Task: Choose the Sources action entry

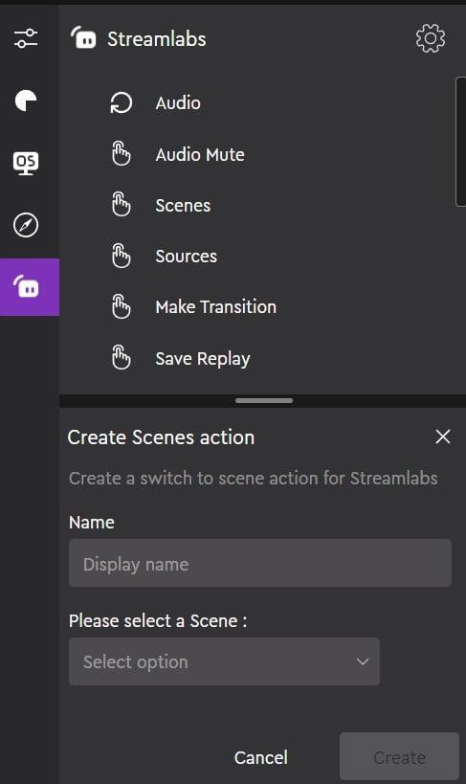Action: [186, 257]
